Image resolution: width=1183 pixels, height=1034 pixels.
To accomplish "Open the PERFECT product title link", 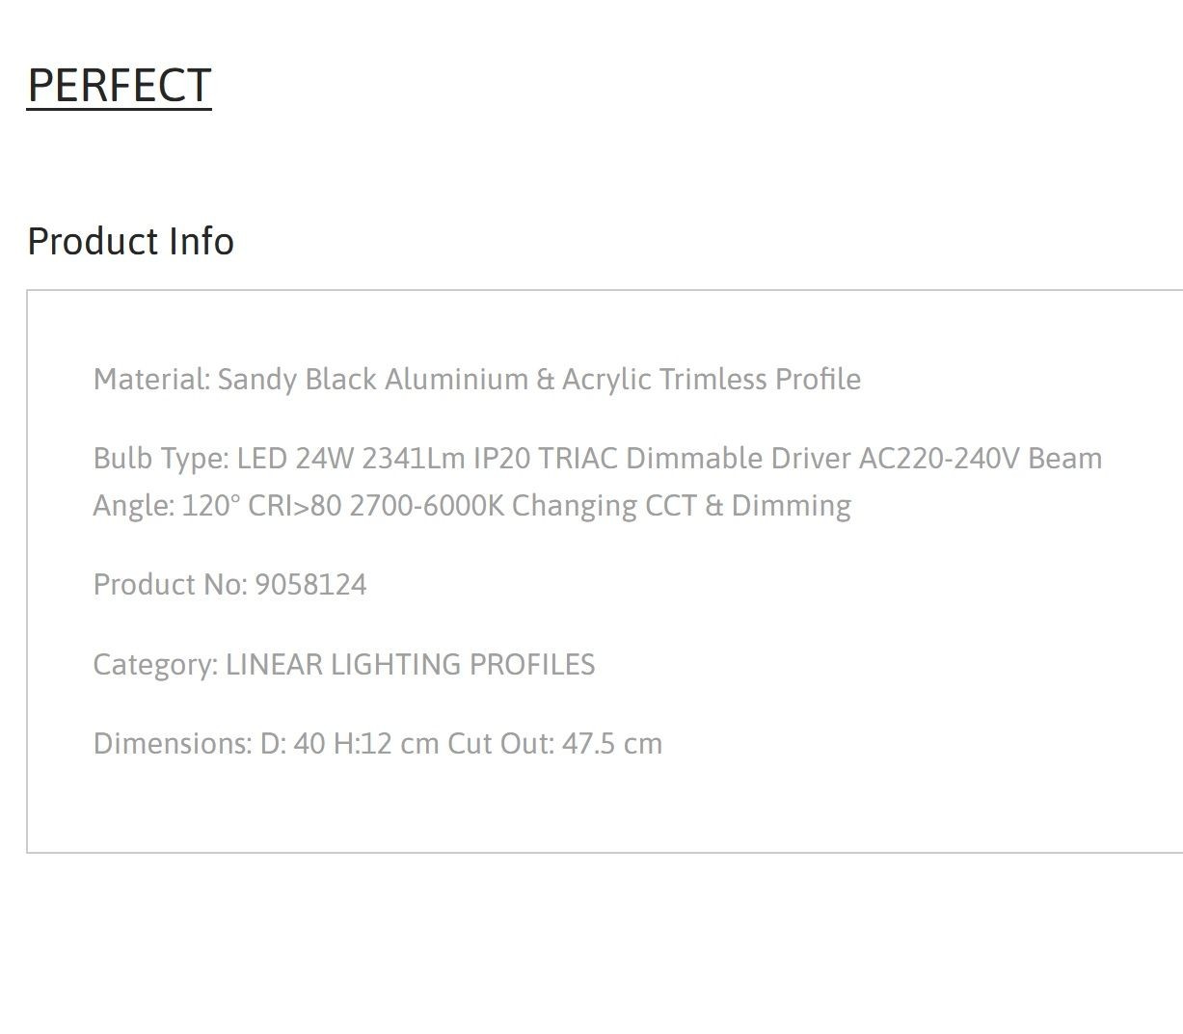I will point(119,86).
